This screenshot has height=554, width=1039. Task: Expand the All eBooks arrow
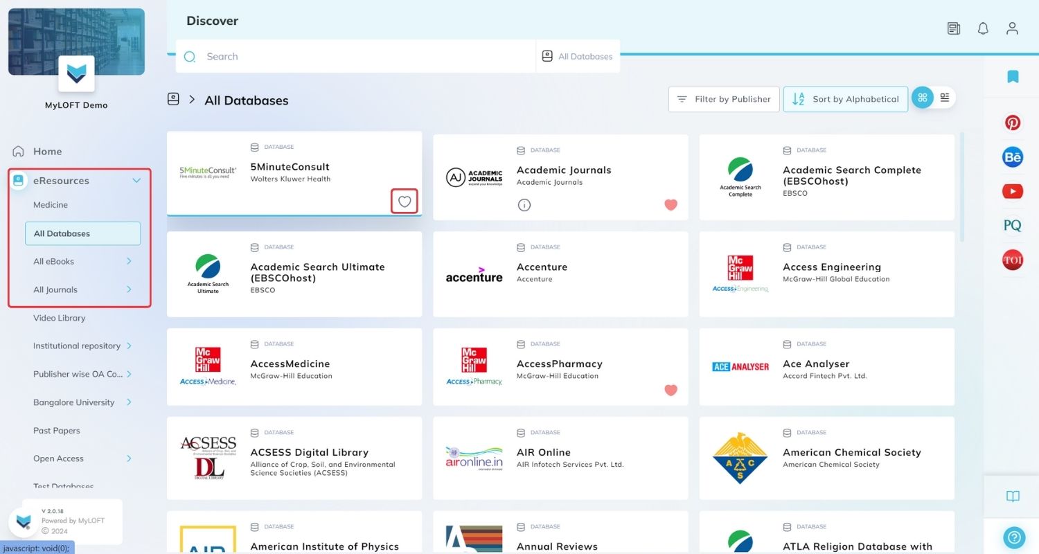129,261
